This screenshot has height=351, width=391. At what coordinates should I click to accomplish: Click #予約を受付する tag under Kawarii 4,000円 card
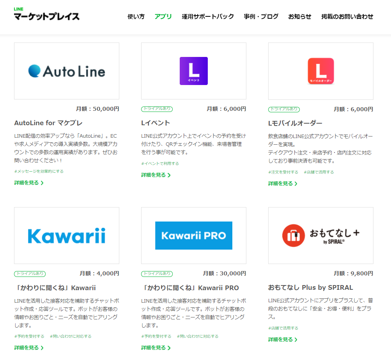[29, 336]
